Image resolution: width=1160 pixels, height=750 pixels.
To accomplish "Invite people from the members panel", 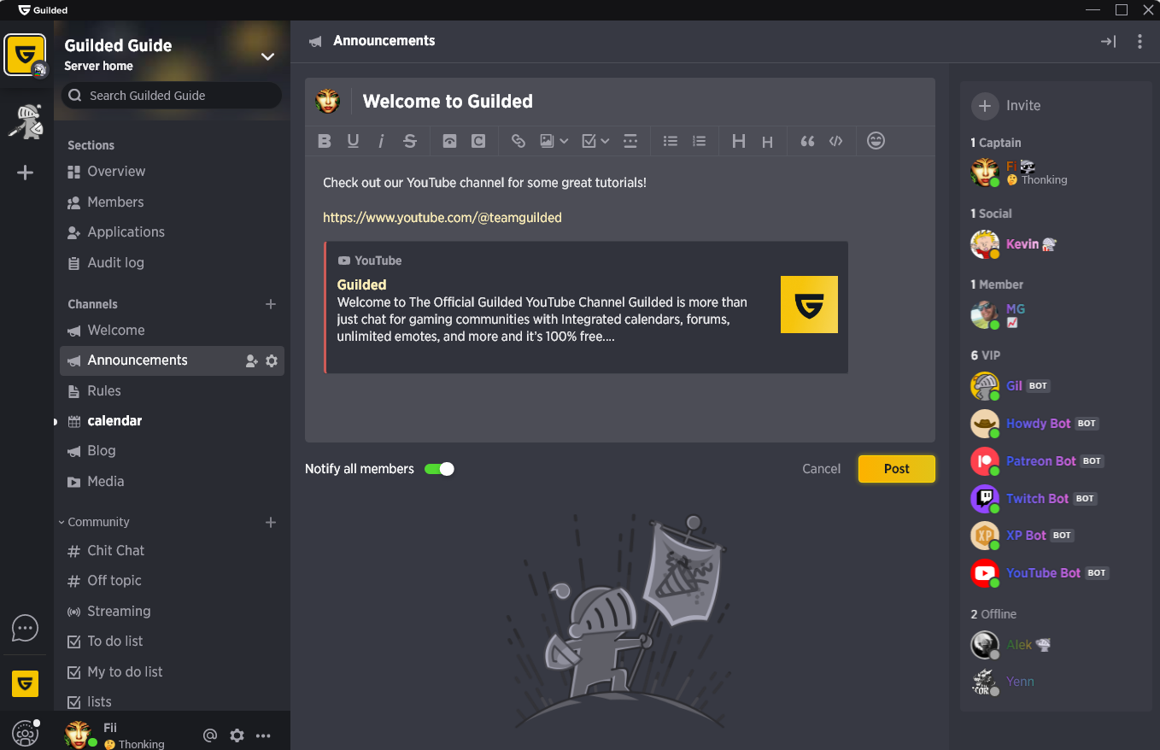I will [1006, 106].
